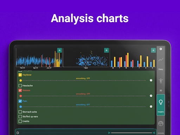The width and height of the screenshot is (180, 135).
Task: Click the symptom timeline chart
Action: coord(39,58)
